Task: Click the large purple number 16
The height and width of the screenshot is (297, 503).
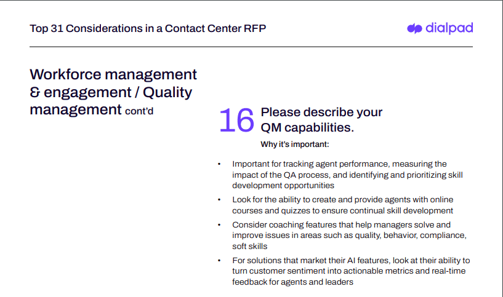Action: [x=236, y=120]
